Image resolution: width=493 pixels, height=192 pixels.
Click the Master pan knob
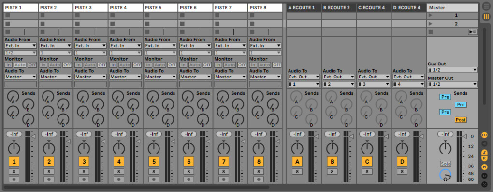pyautogui.click(x=445, y=148)
